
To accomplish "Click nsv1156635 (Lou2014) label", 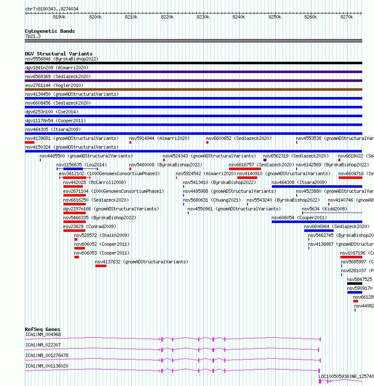I will (x=82, y=165).
